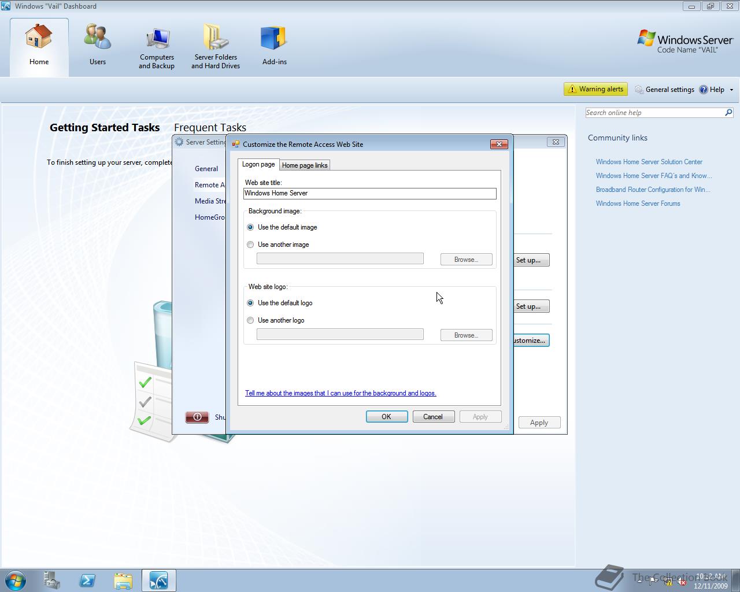Click the Search online help box
The image size is (740, 592).
(654, 113)
